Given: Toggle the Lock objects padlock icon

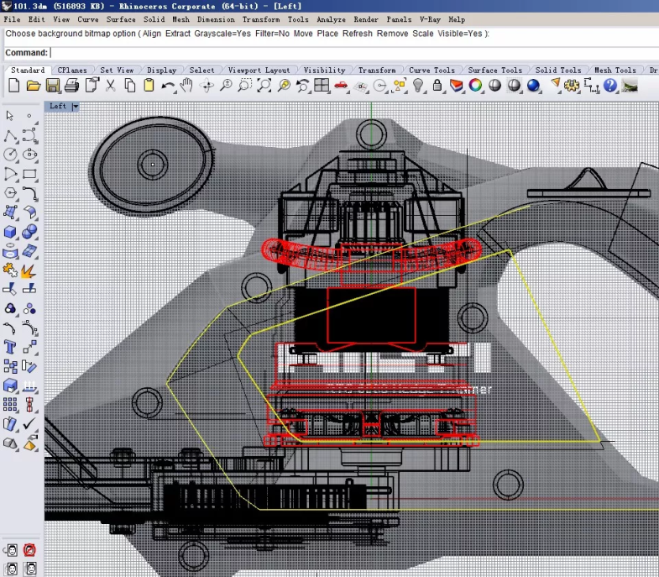Looking at the screenshot, I should coord(437,86).
